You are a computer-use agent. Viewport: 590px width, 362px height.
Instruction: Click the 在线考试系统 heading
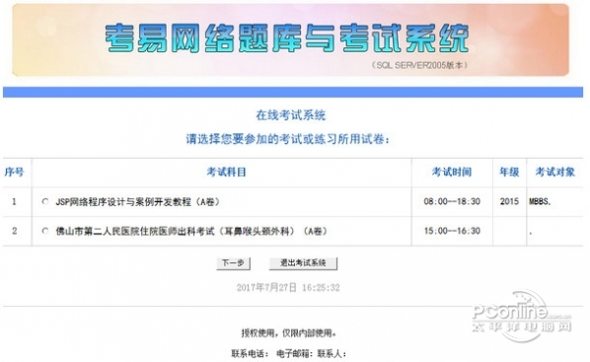[x=291, y=115]
